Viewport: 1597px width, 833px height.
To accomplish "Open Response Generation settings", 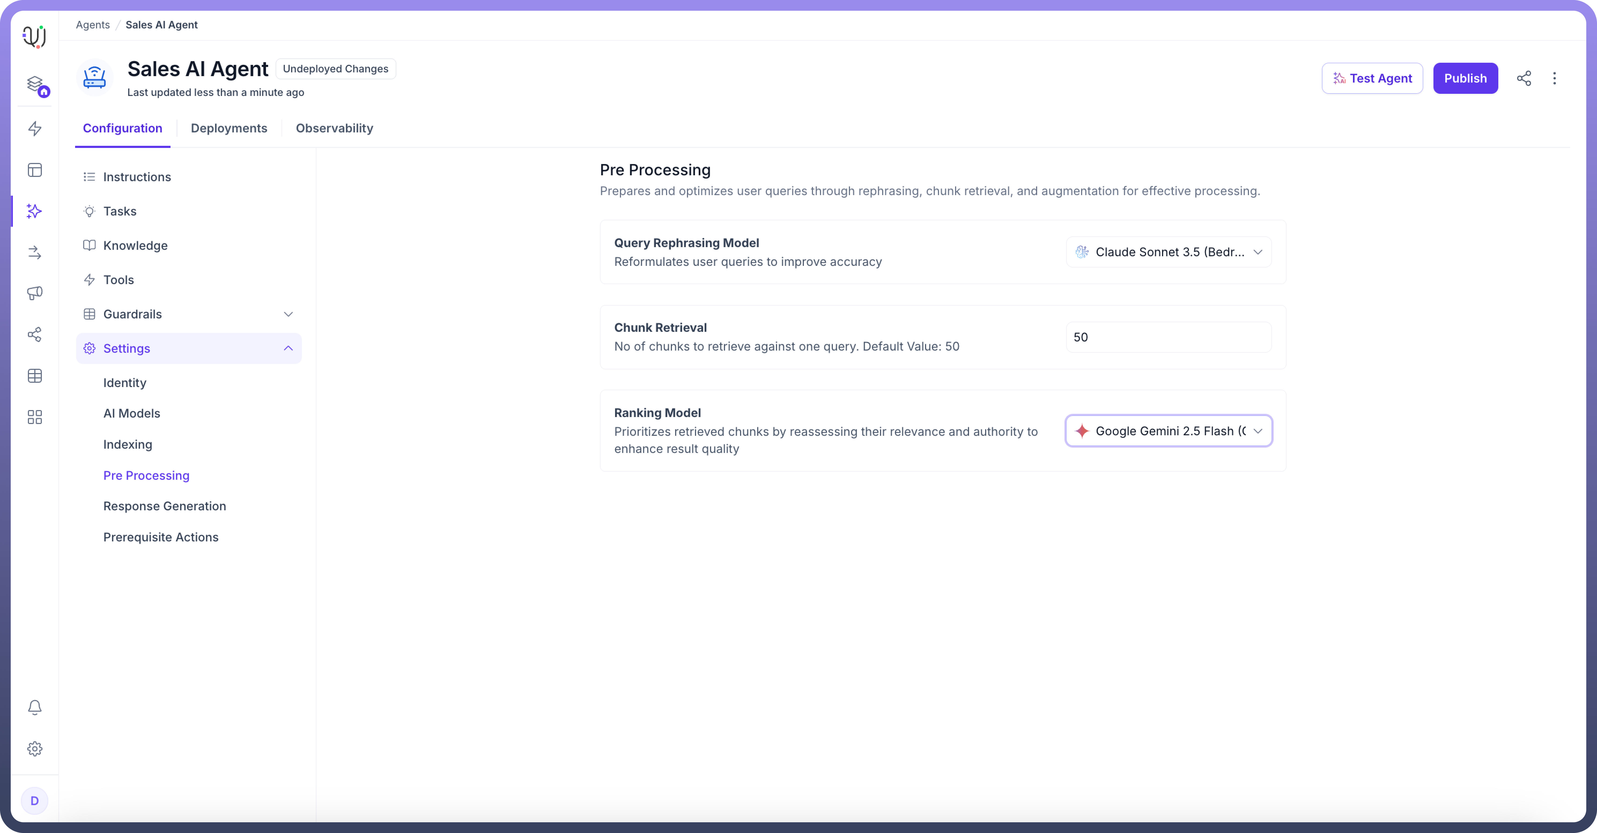I will click(164, 506).
